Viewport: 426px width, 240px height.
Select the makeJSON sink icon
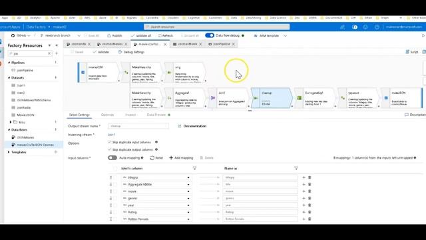pos(386,98)
